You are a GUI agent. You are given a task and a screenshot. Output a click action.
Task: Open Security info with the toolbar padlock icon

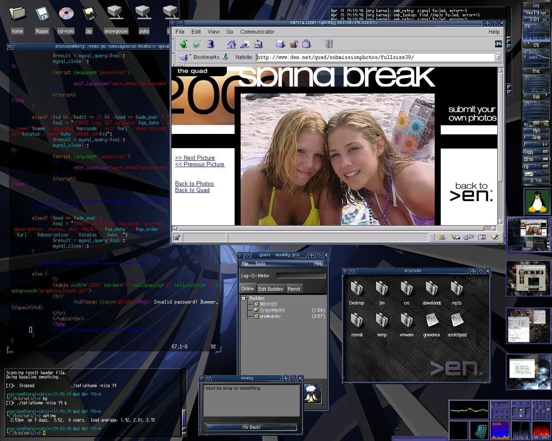click(x=294, y=44)
